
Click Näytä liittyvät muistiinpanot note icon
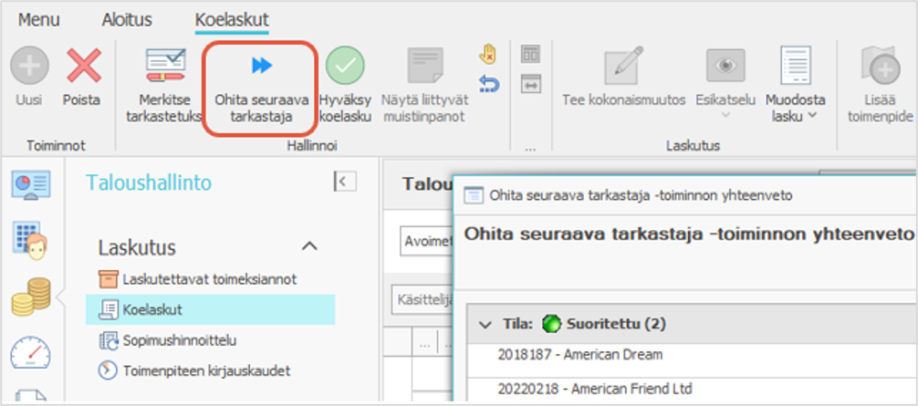click(x=425, y=66)
